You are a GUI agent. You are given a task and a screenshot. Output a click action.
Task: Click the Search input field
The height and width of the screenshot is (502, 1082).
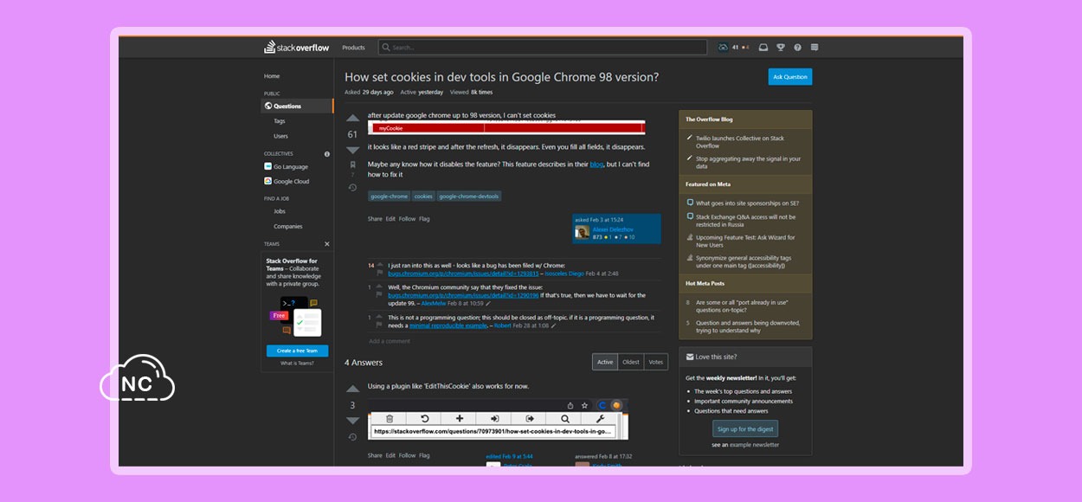(x=544, y=48)
